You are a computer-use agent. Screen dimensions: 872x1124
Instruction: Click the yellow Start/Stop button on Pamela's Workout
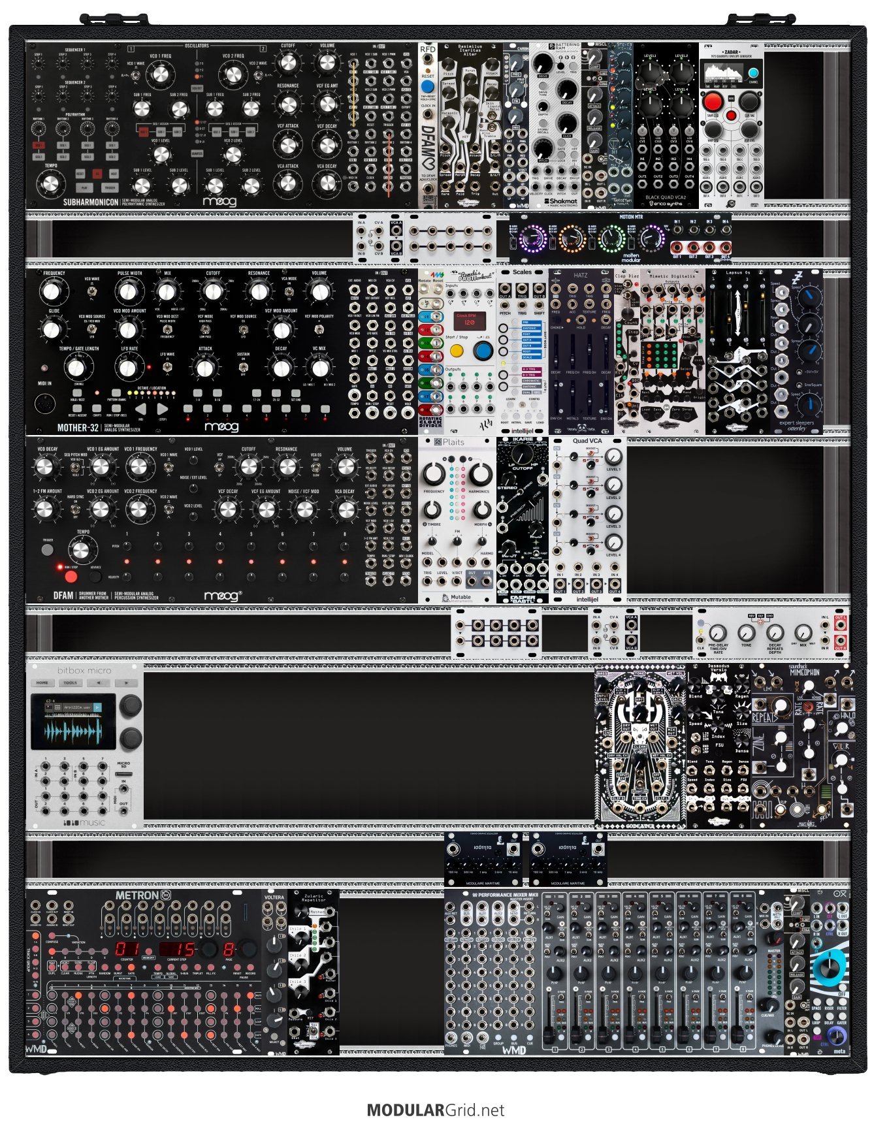(x=457, y=351)
